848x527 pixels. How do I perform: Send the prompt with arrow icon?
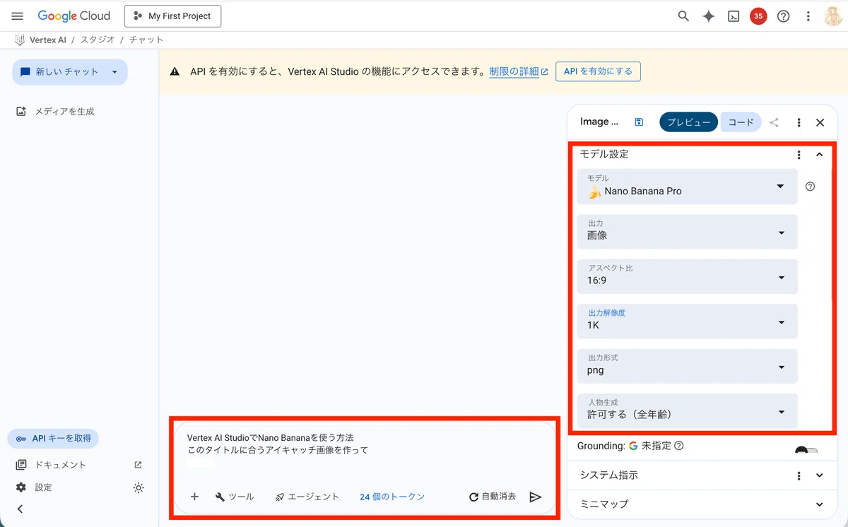536,497
